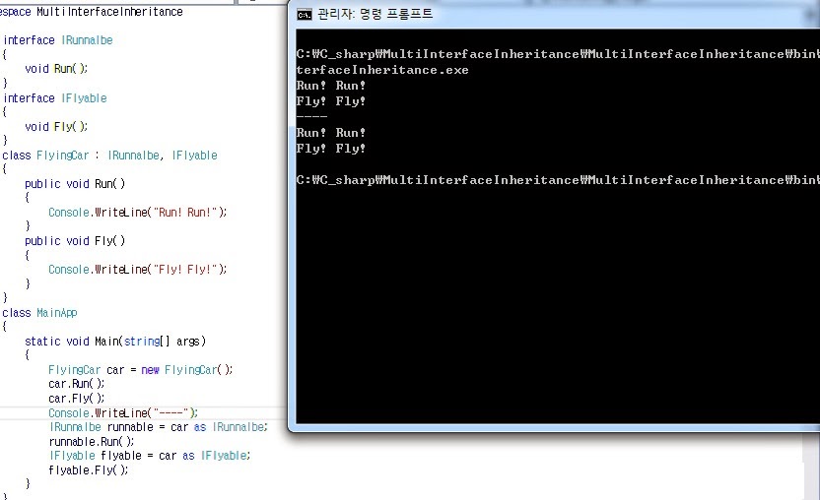820x500 pixels.
Task: Click the 'IRunnalbe runnable = car as IRunnalbe;' line
Action: 159,427
